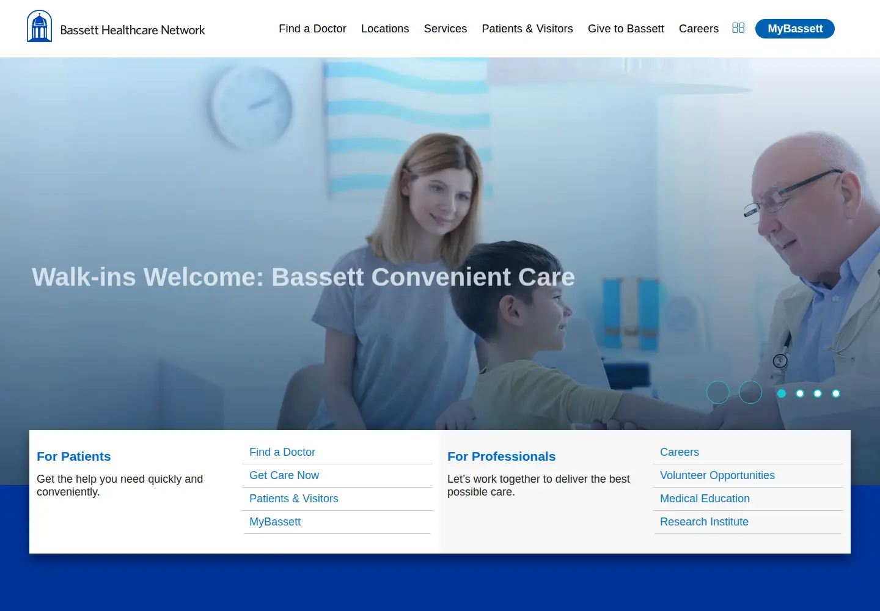This screenshot has height=611, width=880.
Task: Select the first, filled carousel slide dot
Action: point(782,393)
